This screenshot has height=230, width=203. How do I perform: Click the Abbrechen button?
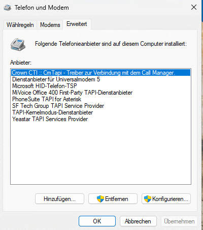(x=138, y=221)
